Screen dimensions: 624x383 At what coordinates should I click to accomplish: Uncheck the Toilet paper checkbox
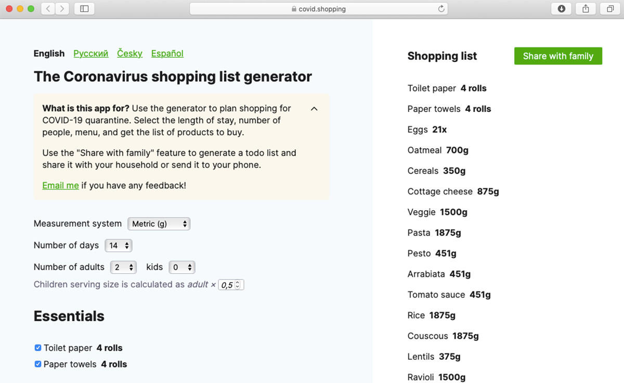(38, 348)
